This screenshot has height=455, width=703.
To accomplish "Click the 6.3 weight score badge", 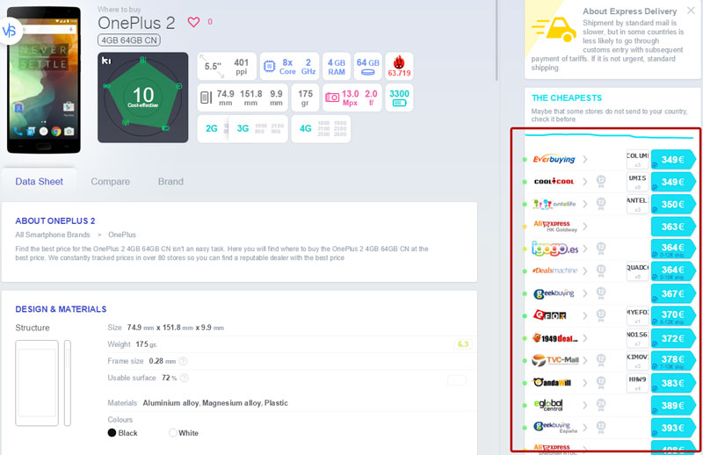I will [463, 344].
